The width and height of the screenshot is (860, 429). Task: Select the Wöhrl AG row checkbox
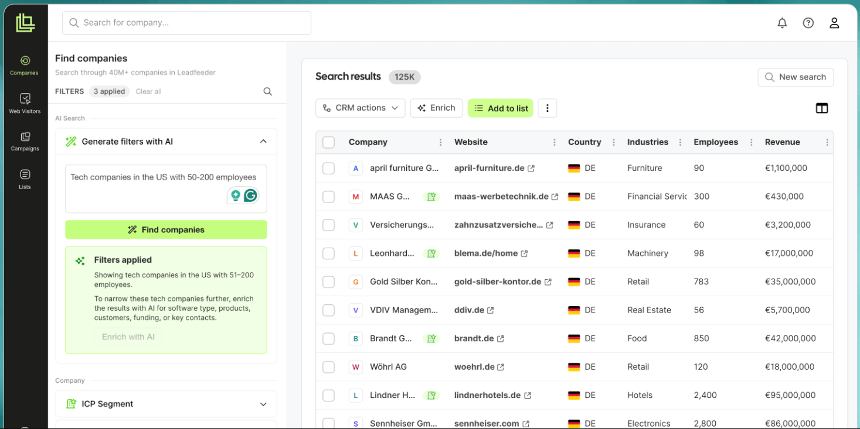tap(329, 367)
